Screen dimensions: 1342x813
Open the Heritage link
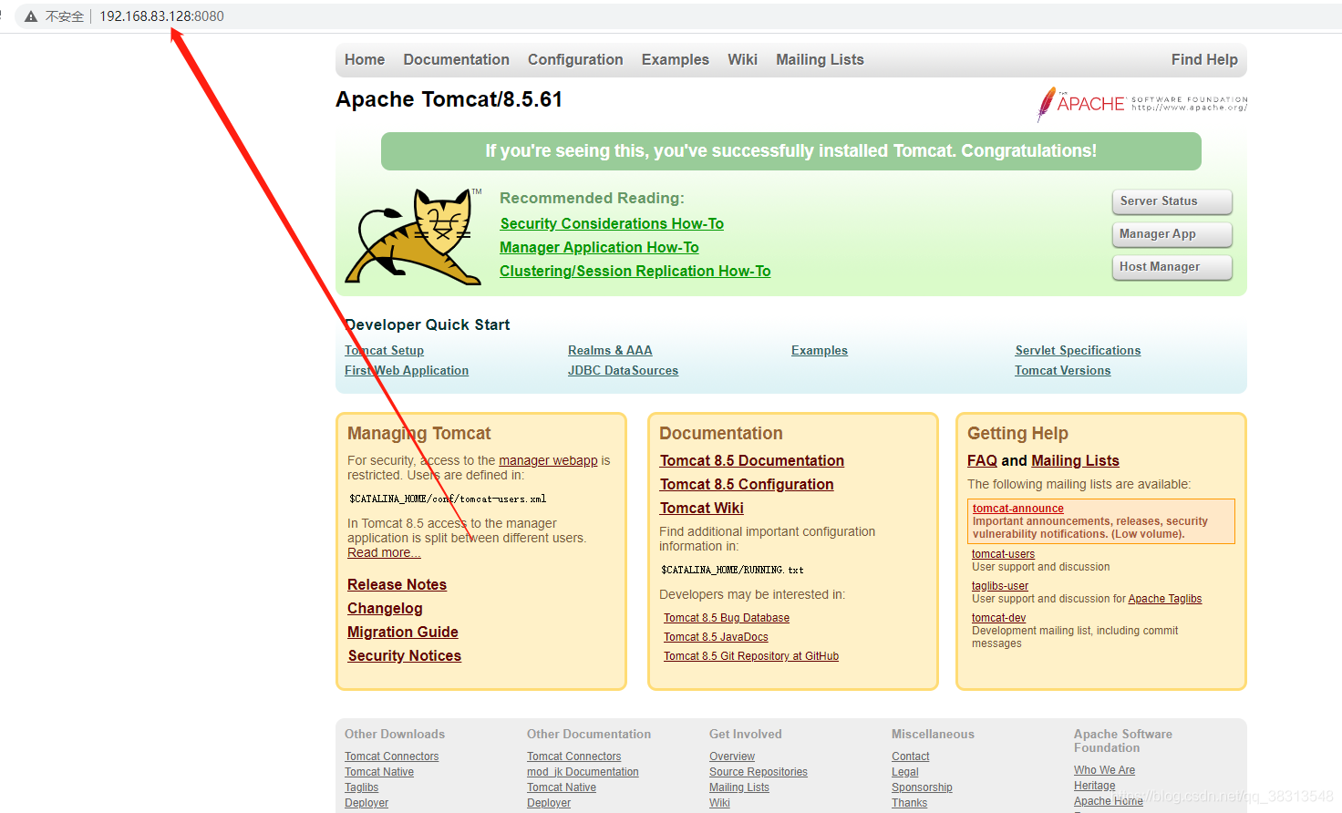point(1094,786)
